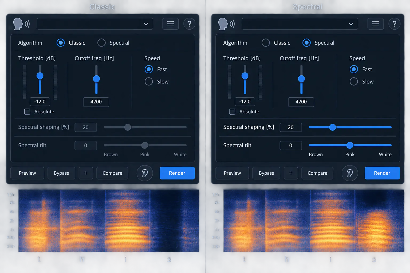Click the Cutoff freq 4200 field, right panel
This screenshot has width=410, height=273.
click(301, 102)
